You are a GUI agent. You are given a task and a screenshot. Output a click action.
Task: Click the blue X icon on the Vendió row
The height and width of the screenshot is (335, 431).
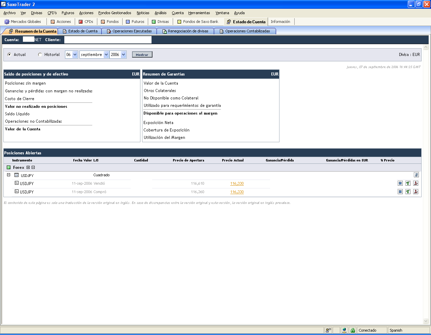click(x=400, y=183)
